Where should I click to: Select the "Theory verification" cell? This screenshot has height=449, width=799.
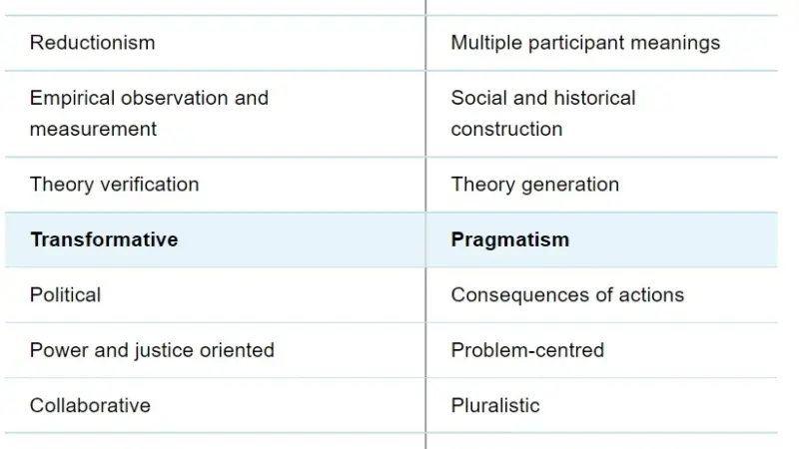[x=114, y=185]
